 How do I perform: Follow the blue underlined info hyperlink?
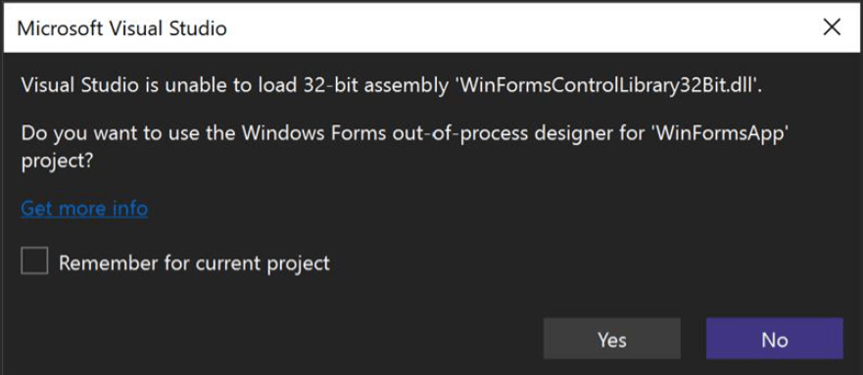pyautogui.click(x=84, y=209)
